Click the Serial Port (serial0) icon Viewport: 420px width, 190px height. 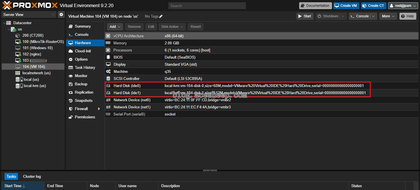[108, 114]
